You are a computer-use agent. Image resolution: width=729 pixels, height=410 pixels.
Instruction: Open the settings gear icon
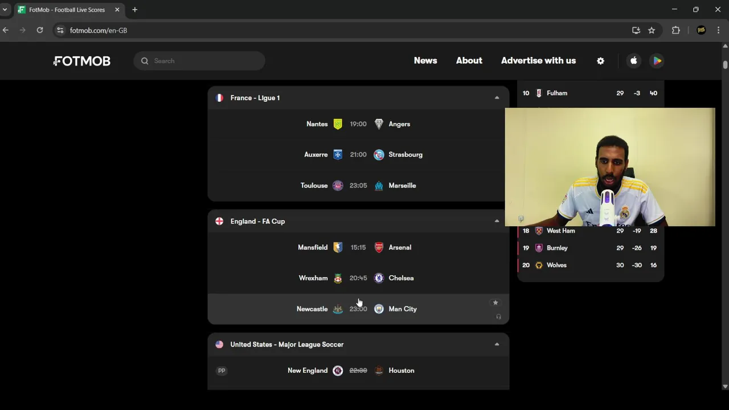600,61
